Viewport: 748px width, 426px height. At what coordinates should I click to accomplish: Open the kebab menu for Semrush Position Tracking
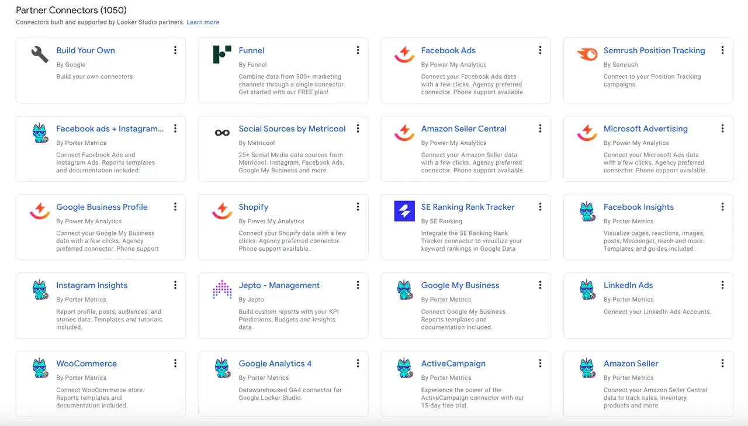point(722,50)
